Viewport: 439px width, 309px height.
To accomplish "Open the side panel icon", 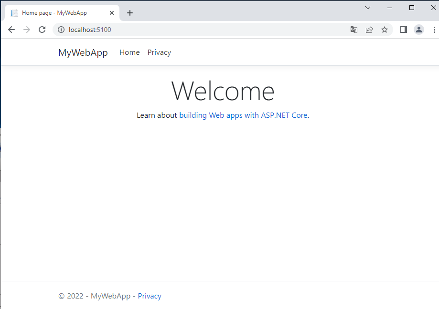I will (404, 30).
